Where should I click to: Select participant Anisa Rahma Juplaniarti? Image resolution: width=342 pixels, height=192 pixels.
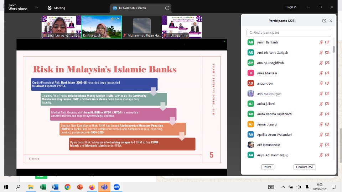[x=289, y=114]
